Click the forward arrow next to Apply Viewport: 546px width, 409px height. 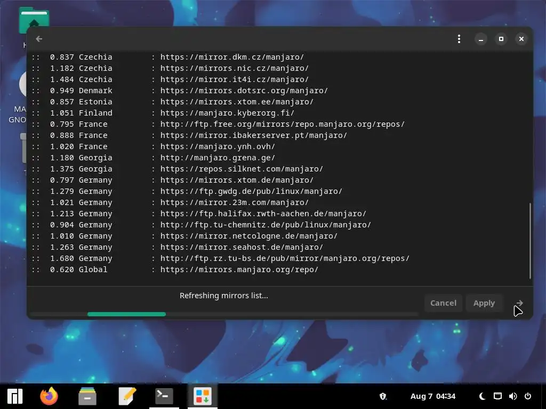point(519,303)
